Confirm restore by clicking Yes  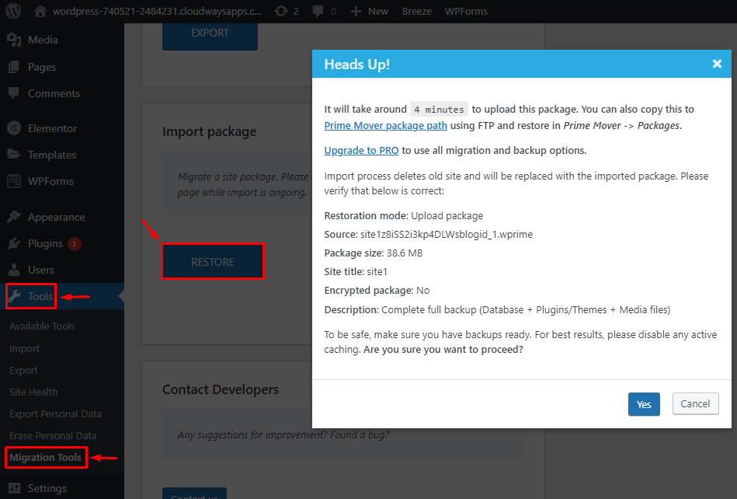[643, 404]
